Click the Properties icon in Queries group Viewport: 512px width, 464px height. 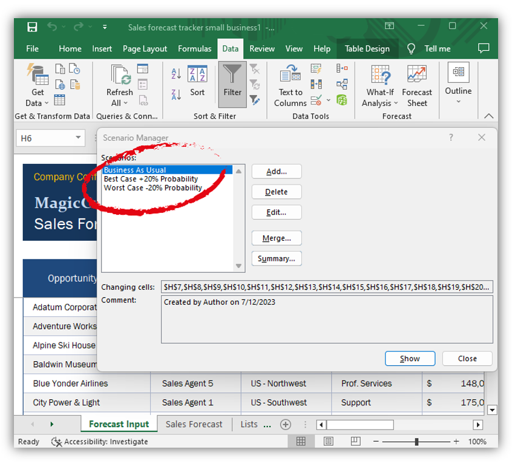[143, 85]
